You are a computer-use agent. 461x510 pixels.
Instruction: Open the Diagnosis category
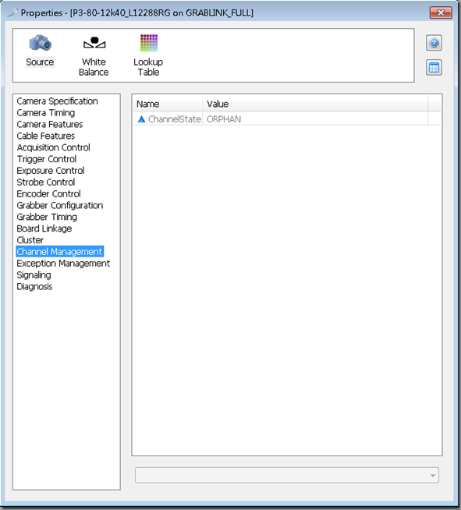pyautogui.click(x=34, y=286)
